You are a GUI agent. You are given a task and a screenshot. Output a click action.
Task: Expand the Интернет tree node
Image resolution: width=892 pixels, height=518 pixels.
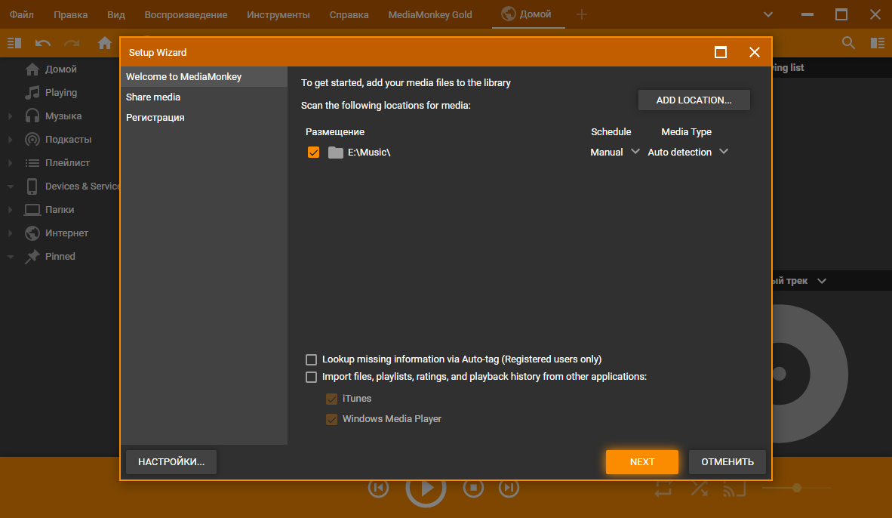pyautogui.click(x=11, y=233)
